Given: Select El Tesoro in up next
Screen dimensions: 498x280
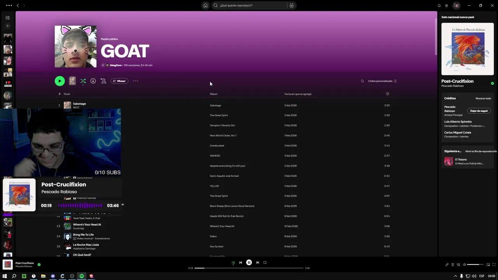Looking at the screenshot, I should [467, 161].
